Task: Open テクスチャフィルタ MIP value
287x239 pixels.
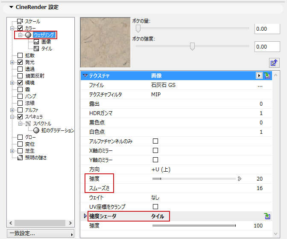Action: tap(156, 95)
